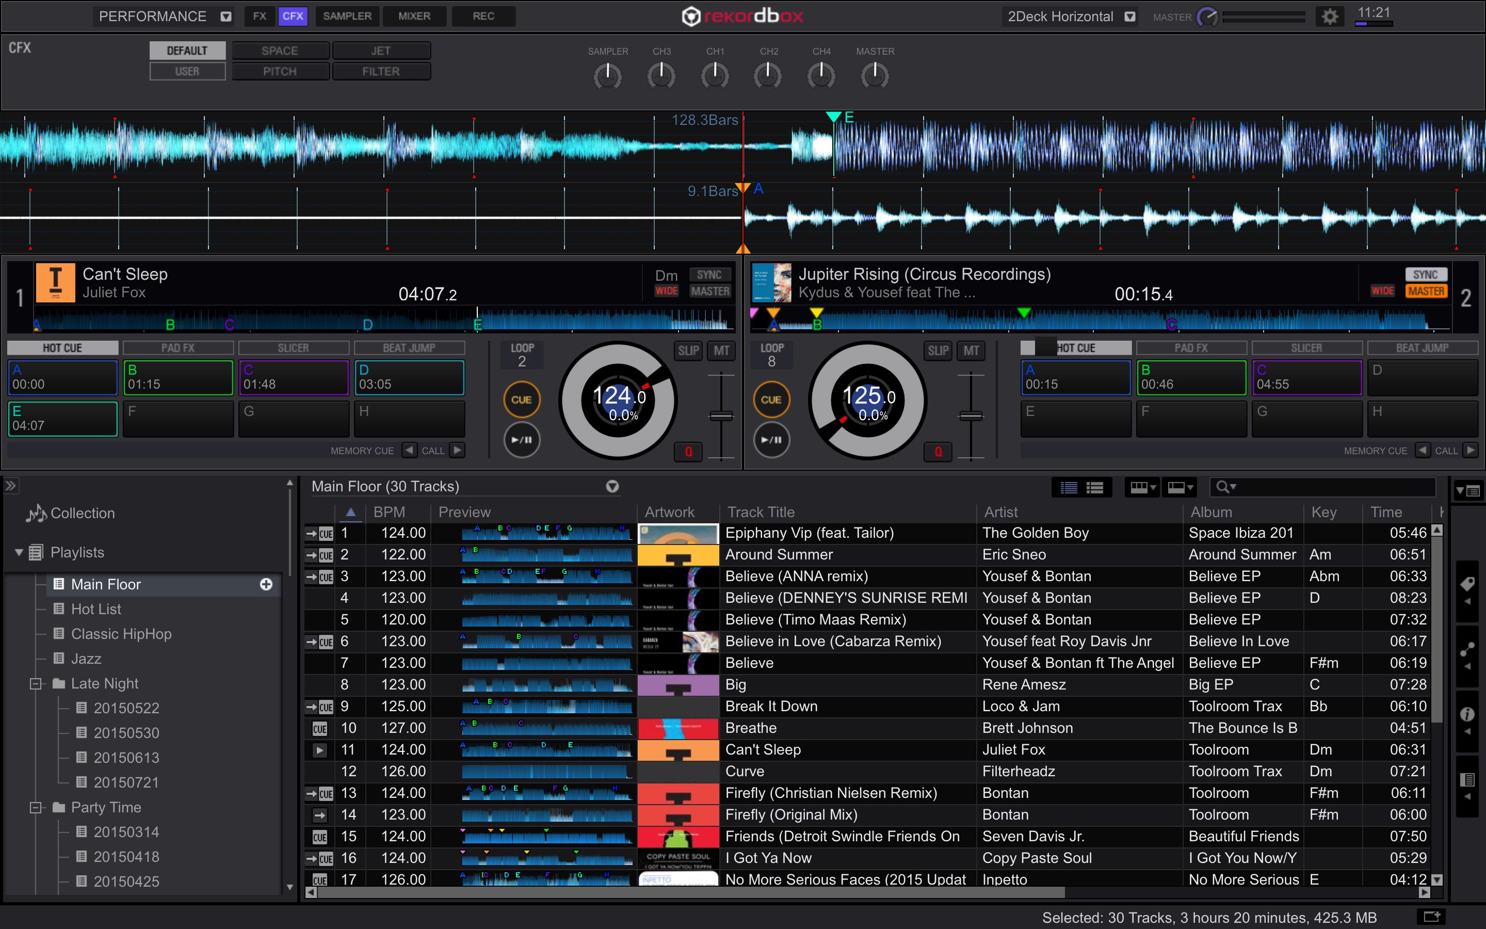The image size is (1486, 929).
Task: Select the PAD FX tab on deck 1
Action: point(178,348)
